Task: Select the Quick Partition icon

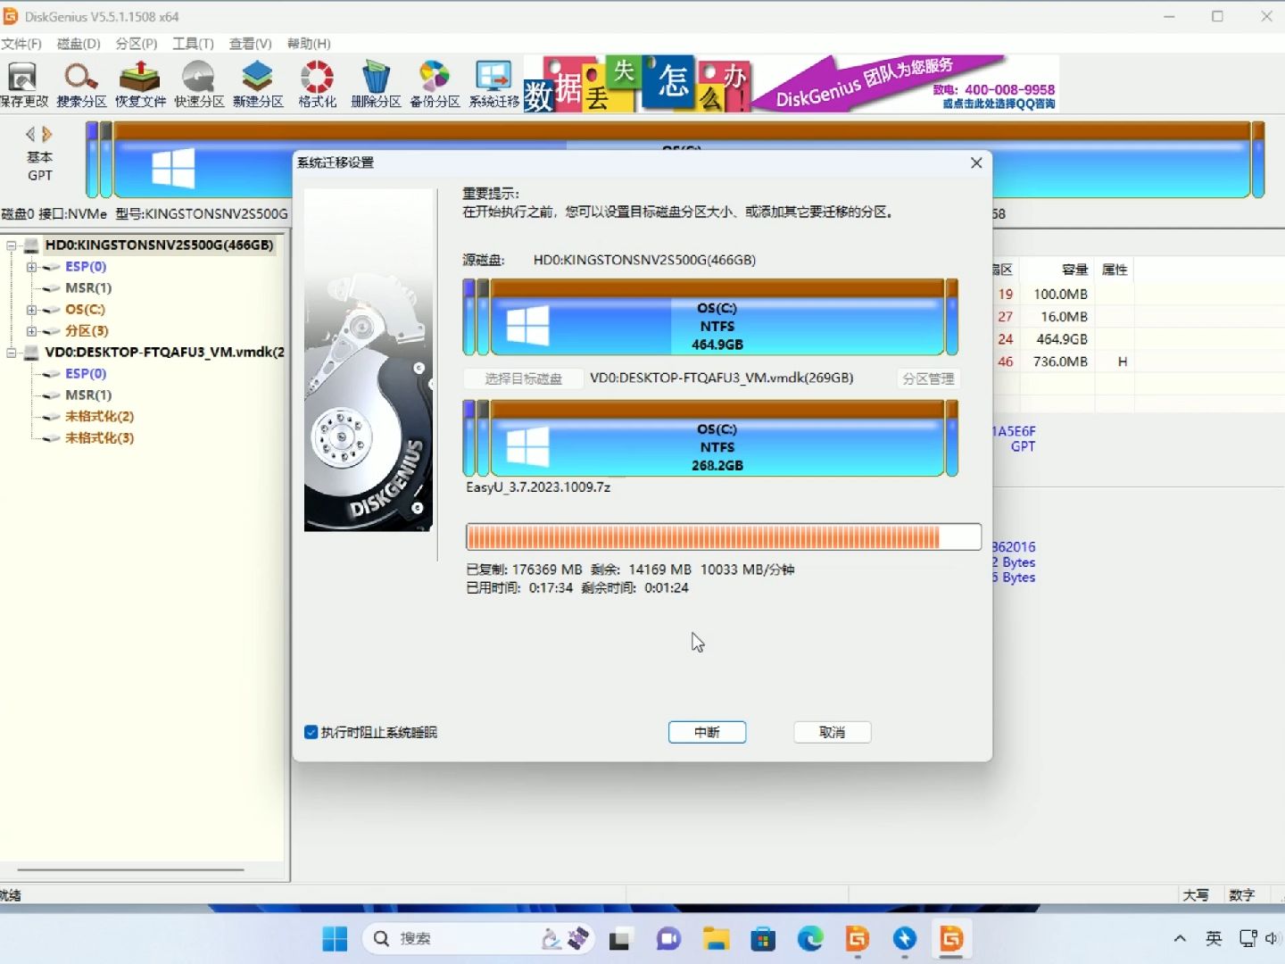Action: coord(199,85)
